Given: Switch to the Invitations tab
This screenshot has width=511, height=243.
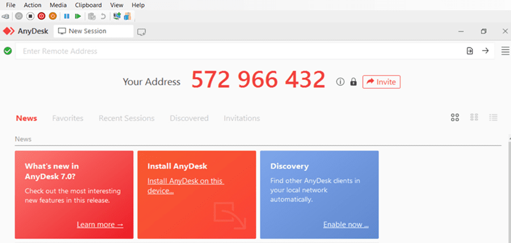Looking at the screenshot, I should (x=242, y=118).
